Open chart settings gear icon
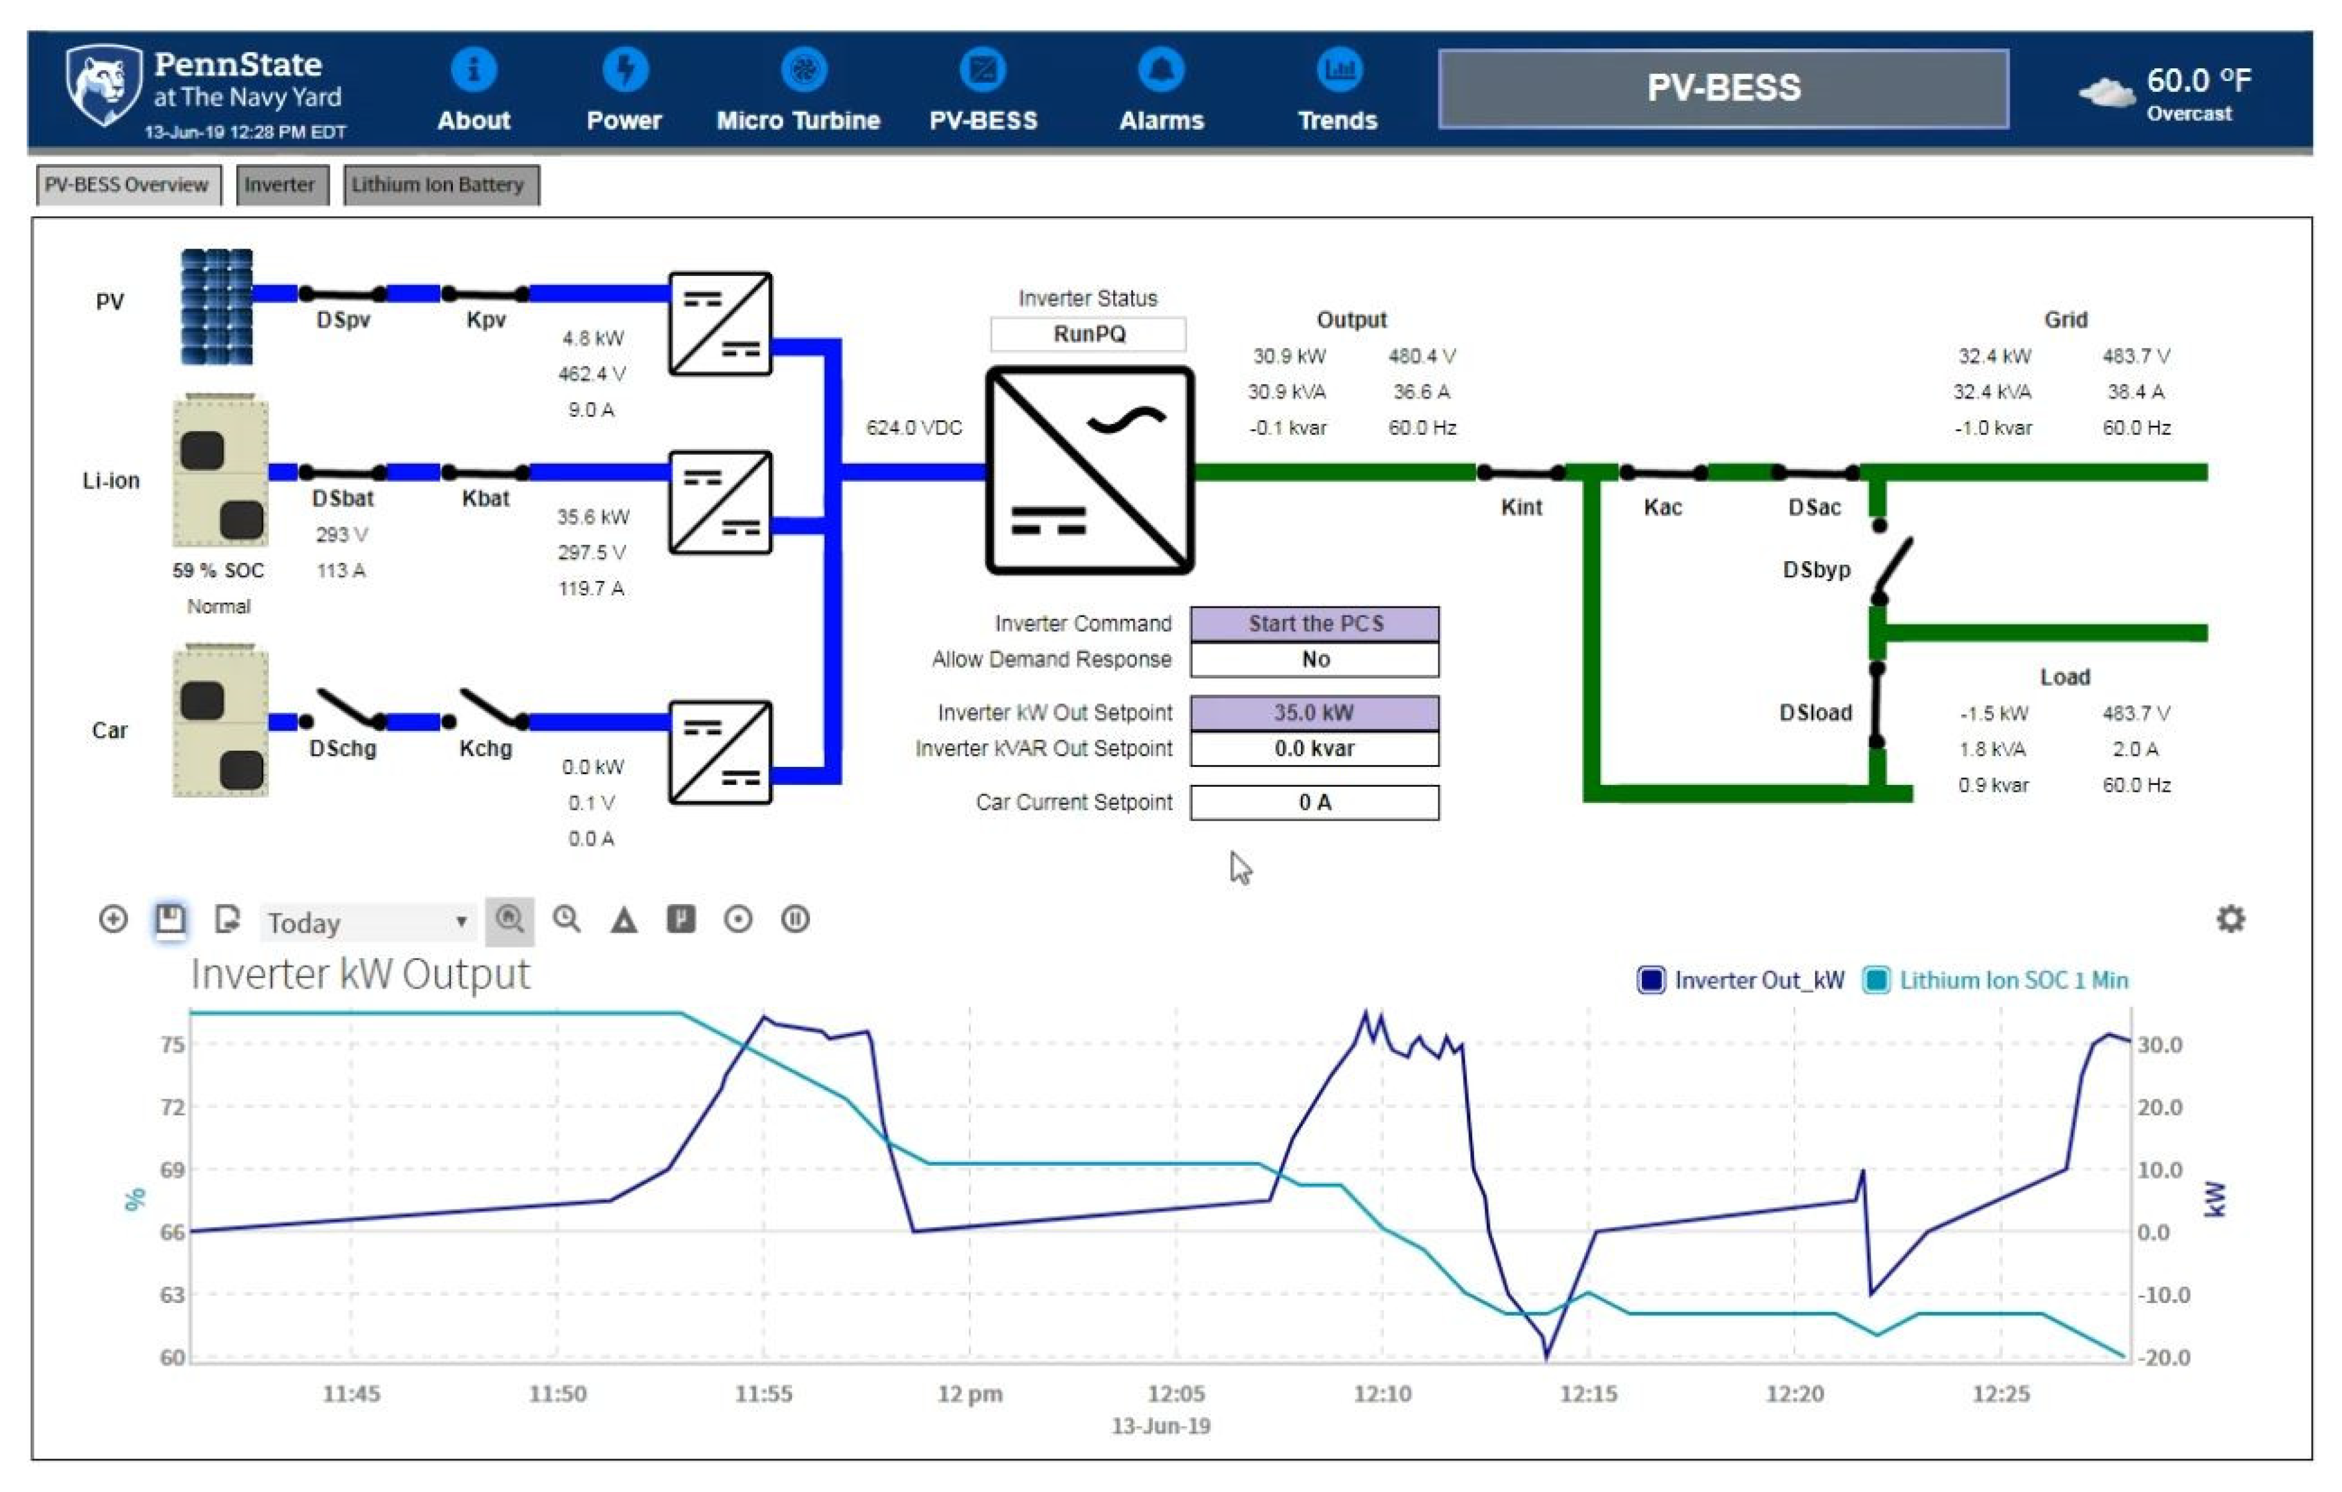The height and width of the screenshot is (1492, 2342). coord(2230,919)
